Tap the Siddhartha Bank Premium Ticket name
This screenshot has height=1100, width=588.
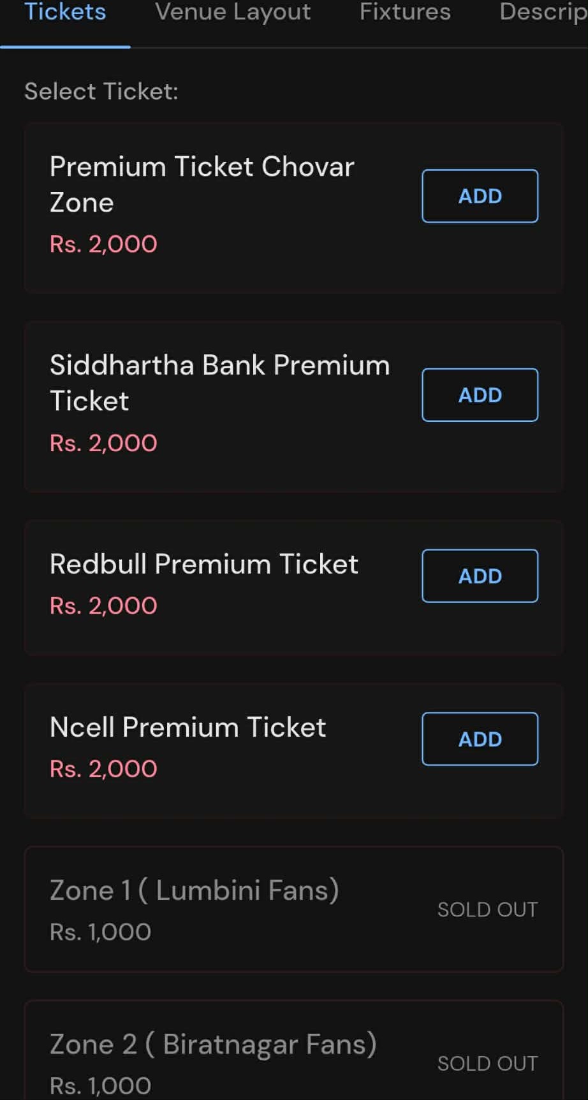pos(219,383)
